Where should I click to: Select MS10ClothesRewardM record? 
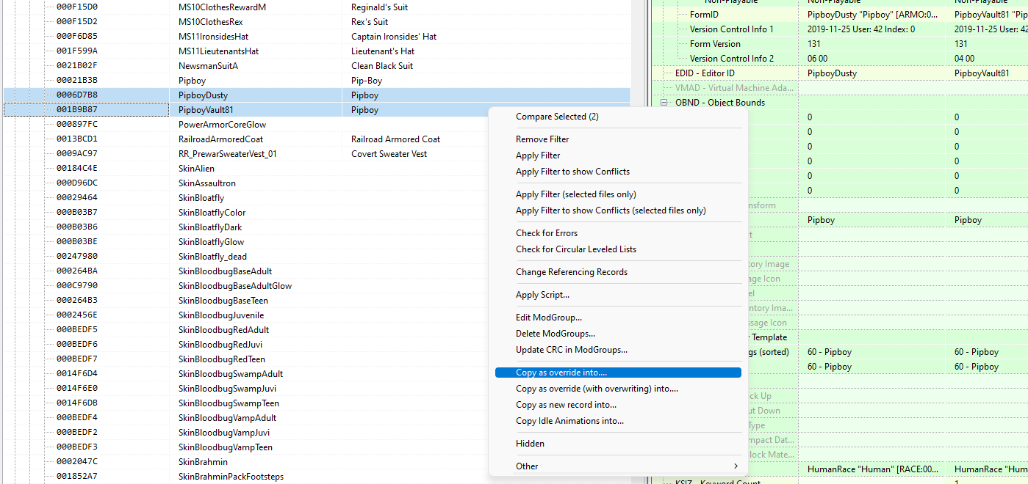pos(317,7)
